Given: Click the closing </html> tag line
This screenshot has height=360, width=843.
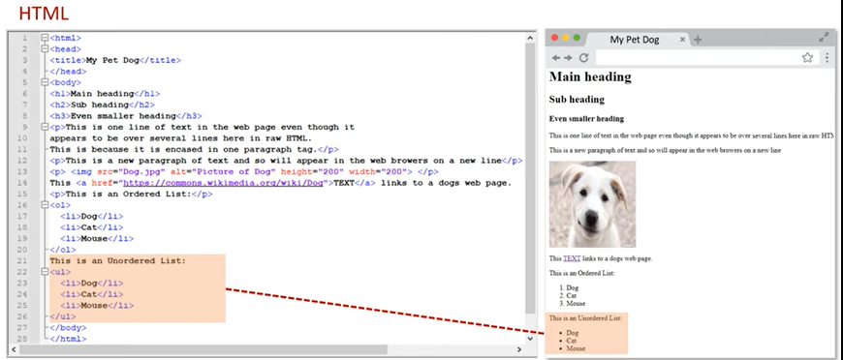Looking at the screenshot, I should 68,339.
